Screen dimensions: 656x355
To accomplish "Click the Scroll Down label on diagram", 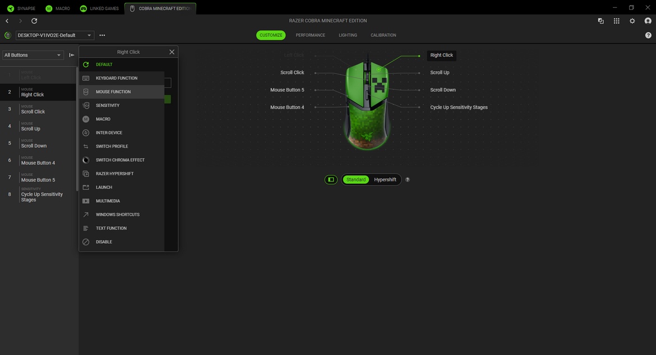I will click(443, 90).
